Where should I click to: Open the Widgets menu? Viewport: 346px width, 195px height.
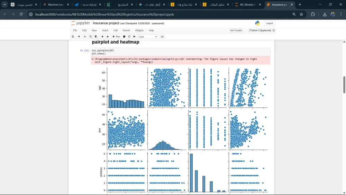[x=139, y=30]
